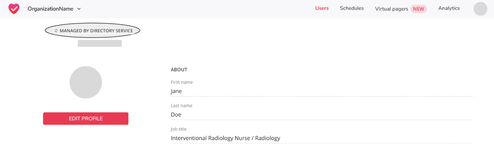Click the ABOUT section heading
Viewport: 494px width, 158px height.
[179, 69]
